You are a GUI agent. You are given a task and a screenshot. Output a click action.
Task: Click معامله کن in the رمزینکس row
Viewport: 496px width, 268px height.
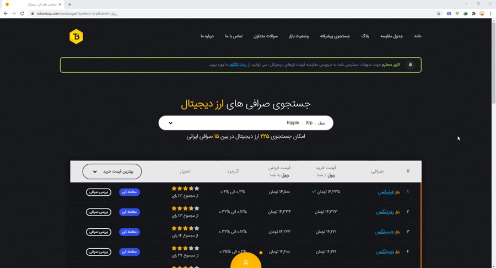[x=130, y=212]
